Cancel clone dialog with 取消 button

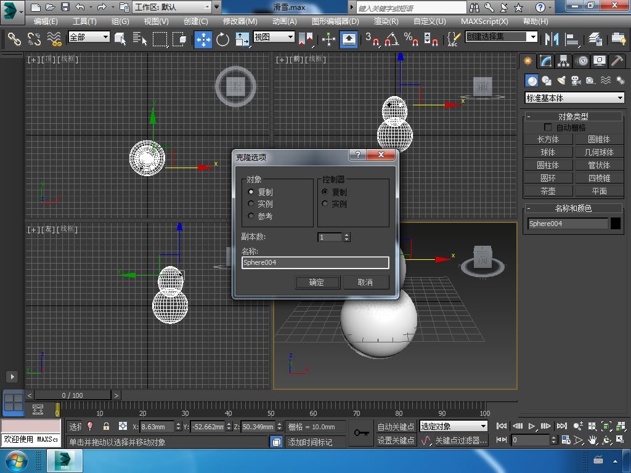(x=366, y=282)
